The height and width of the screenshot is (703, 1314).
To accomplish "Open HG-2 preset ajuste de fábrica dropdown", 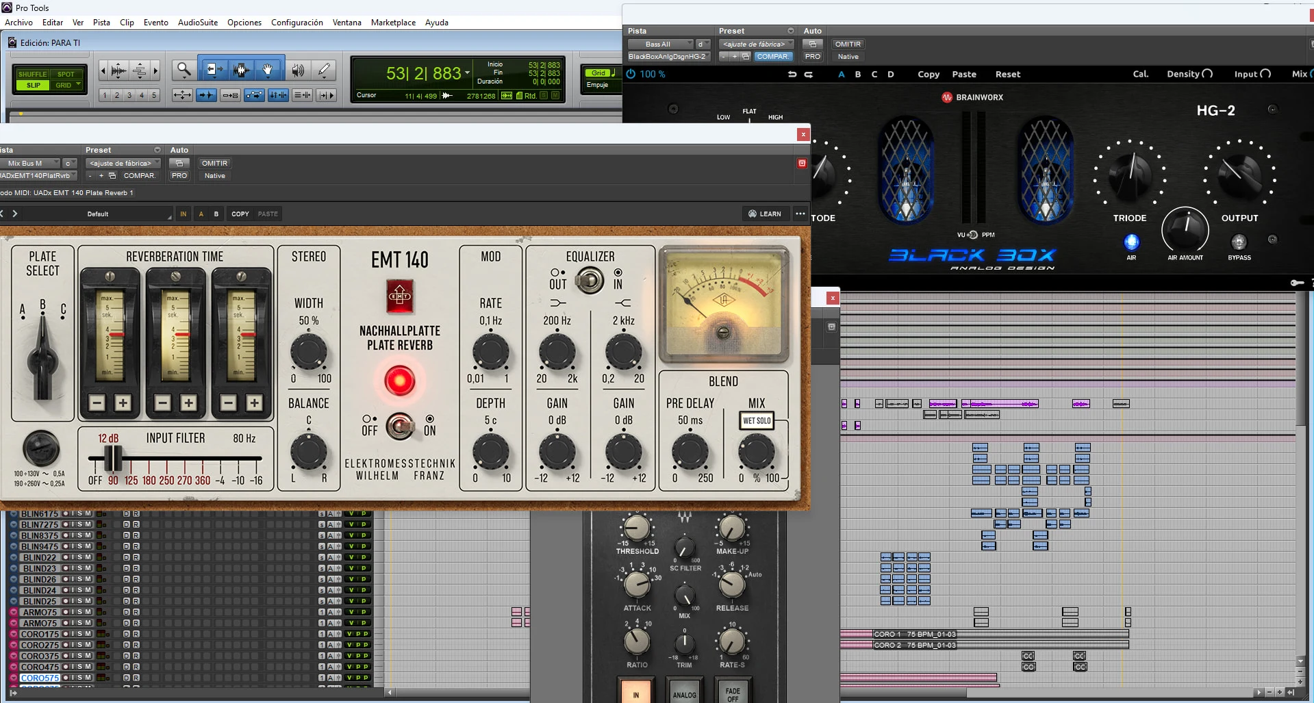I will (757, 44).
